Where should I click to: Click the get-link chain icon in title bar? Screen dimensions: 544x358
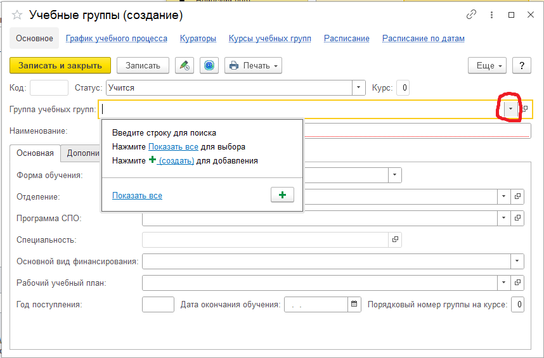pos(471,15)
